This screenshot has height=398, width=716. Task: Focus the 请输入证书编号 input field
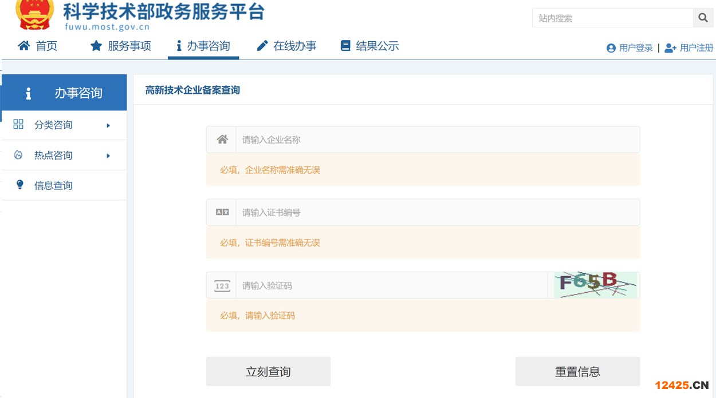click(438, 212)
